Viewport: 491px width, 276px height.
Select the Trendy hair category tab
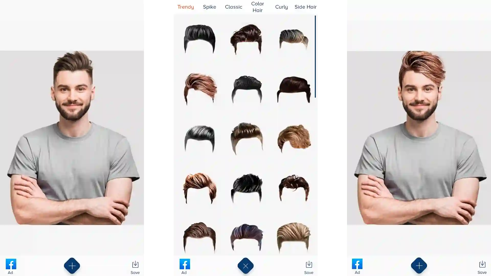[185, 7]
